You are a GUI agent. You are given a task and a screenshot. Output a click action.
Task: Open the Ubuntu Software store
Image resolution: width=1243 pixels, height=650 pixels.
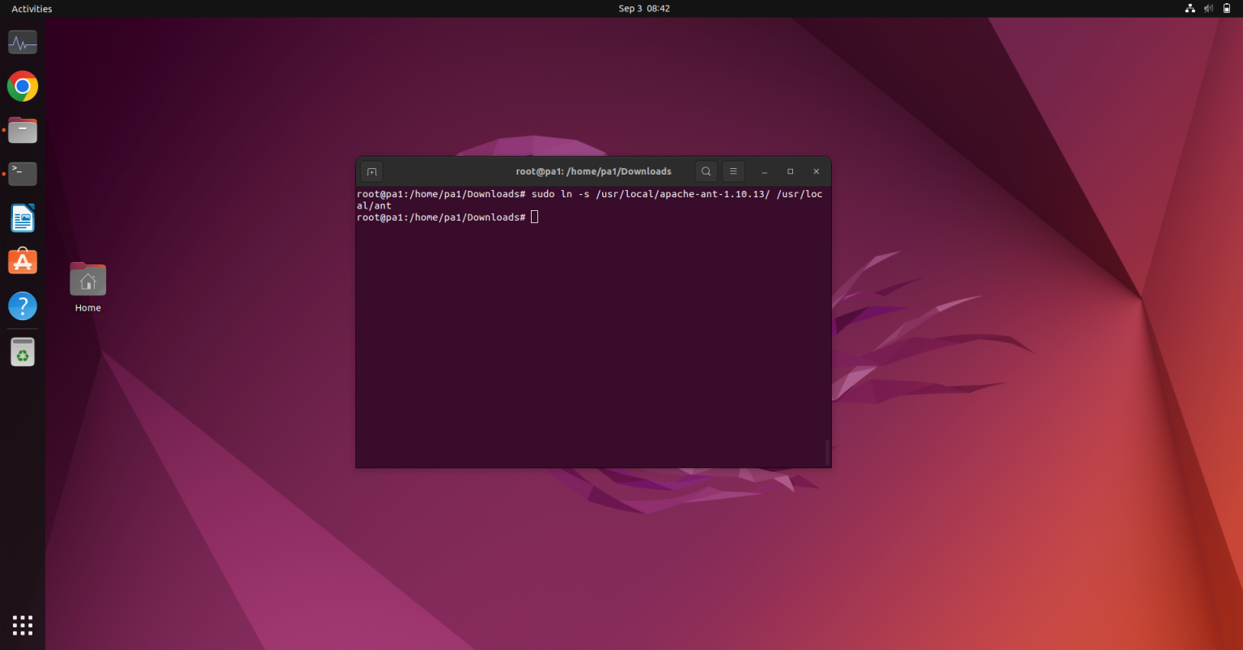coord(22,261)
